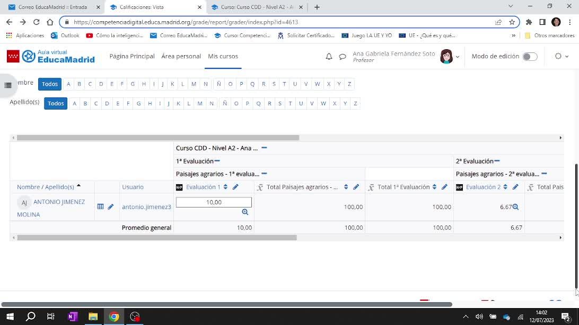Open the Chrome tab search chevron
This screenshot has height=325, width=579.
pyautogui.click(x=510, y=6)
